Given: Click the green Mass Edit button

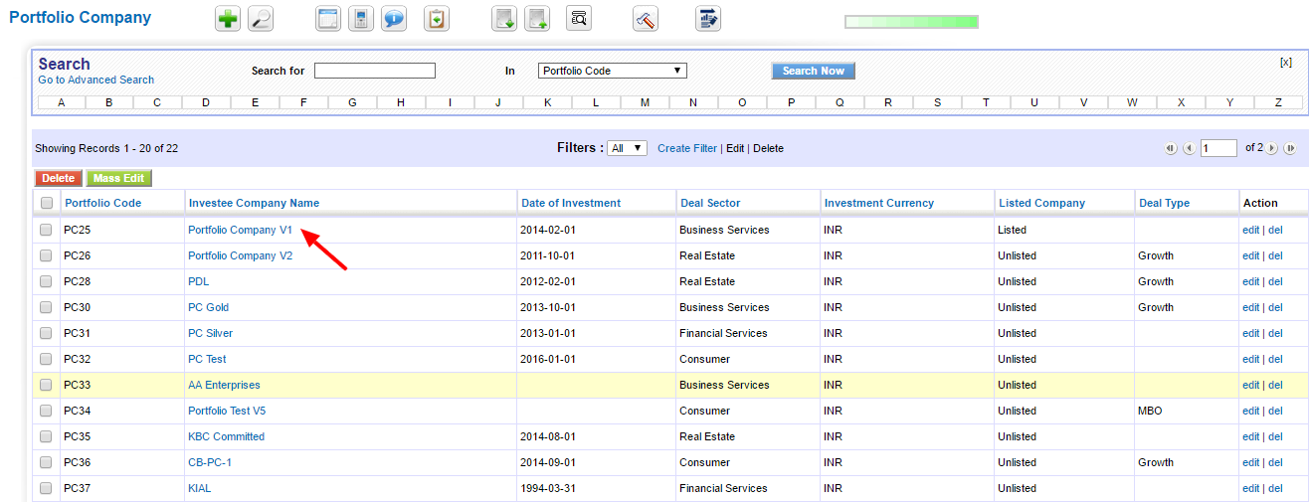Looking at the screenshot, I should click(x=119, y=178).
